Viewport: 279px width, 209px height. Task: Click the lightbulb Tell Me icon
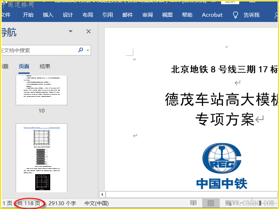point(235,15)
